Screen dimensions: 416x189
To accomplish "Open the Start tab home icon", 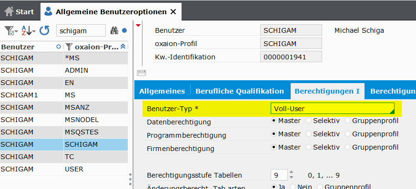I will click(9, 12).
